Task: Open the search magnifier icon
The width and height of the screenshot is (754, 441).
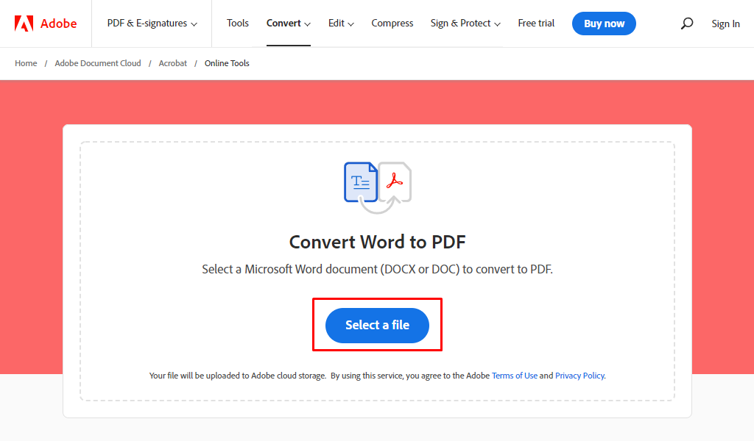Action: (x=686, y=24)
